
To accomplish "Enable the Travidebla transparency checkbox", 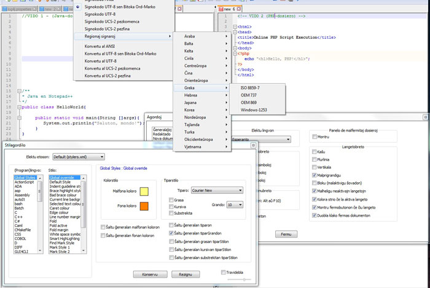I will click(x=223, y=273).
